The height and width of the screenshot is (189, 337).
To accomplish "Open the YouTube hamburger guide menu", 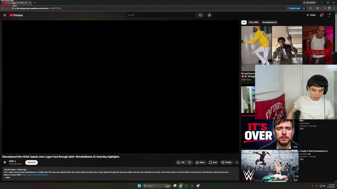I will 5,15.
